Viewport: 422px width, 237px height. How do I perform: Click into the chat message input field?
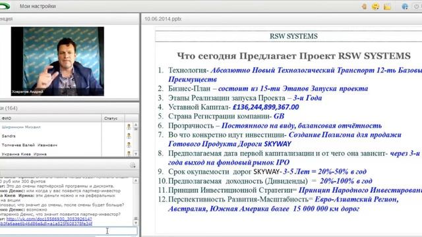coord(69,230)
